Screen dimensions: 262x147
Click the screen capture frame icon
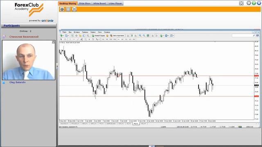pyautogui.click(x=75, y=9)
